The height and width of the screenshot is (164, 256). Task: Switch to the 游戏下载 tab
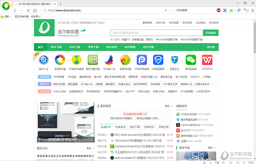pyautogui.click(x=135, y=127)
